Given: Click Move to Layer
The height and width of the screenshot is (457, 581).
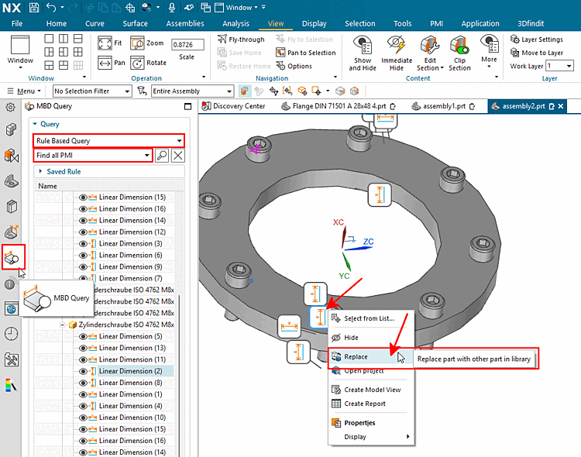Looking at the screenshot, I should [x=537, y=53].
